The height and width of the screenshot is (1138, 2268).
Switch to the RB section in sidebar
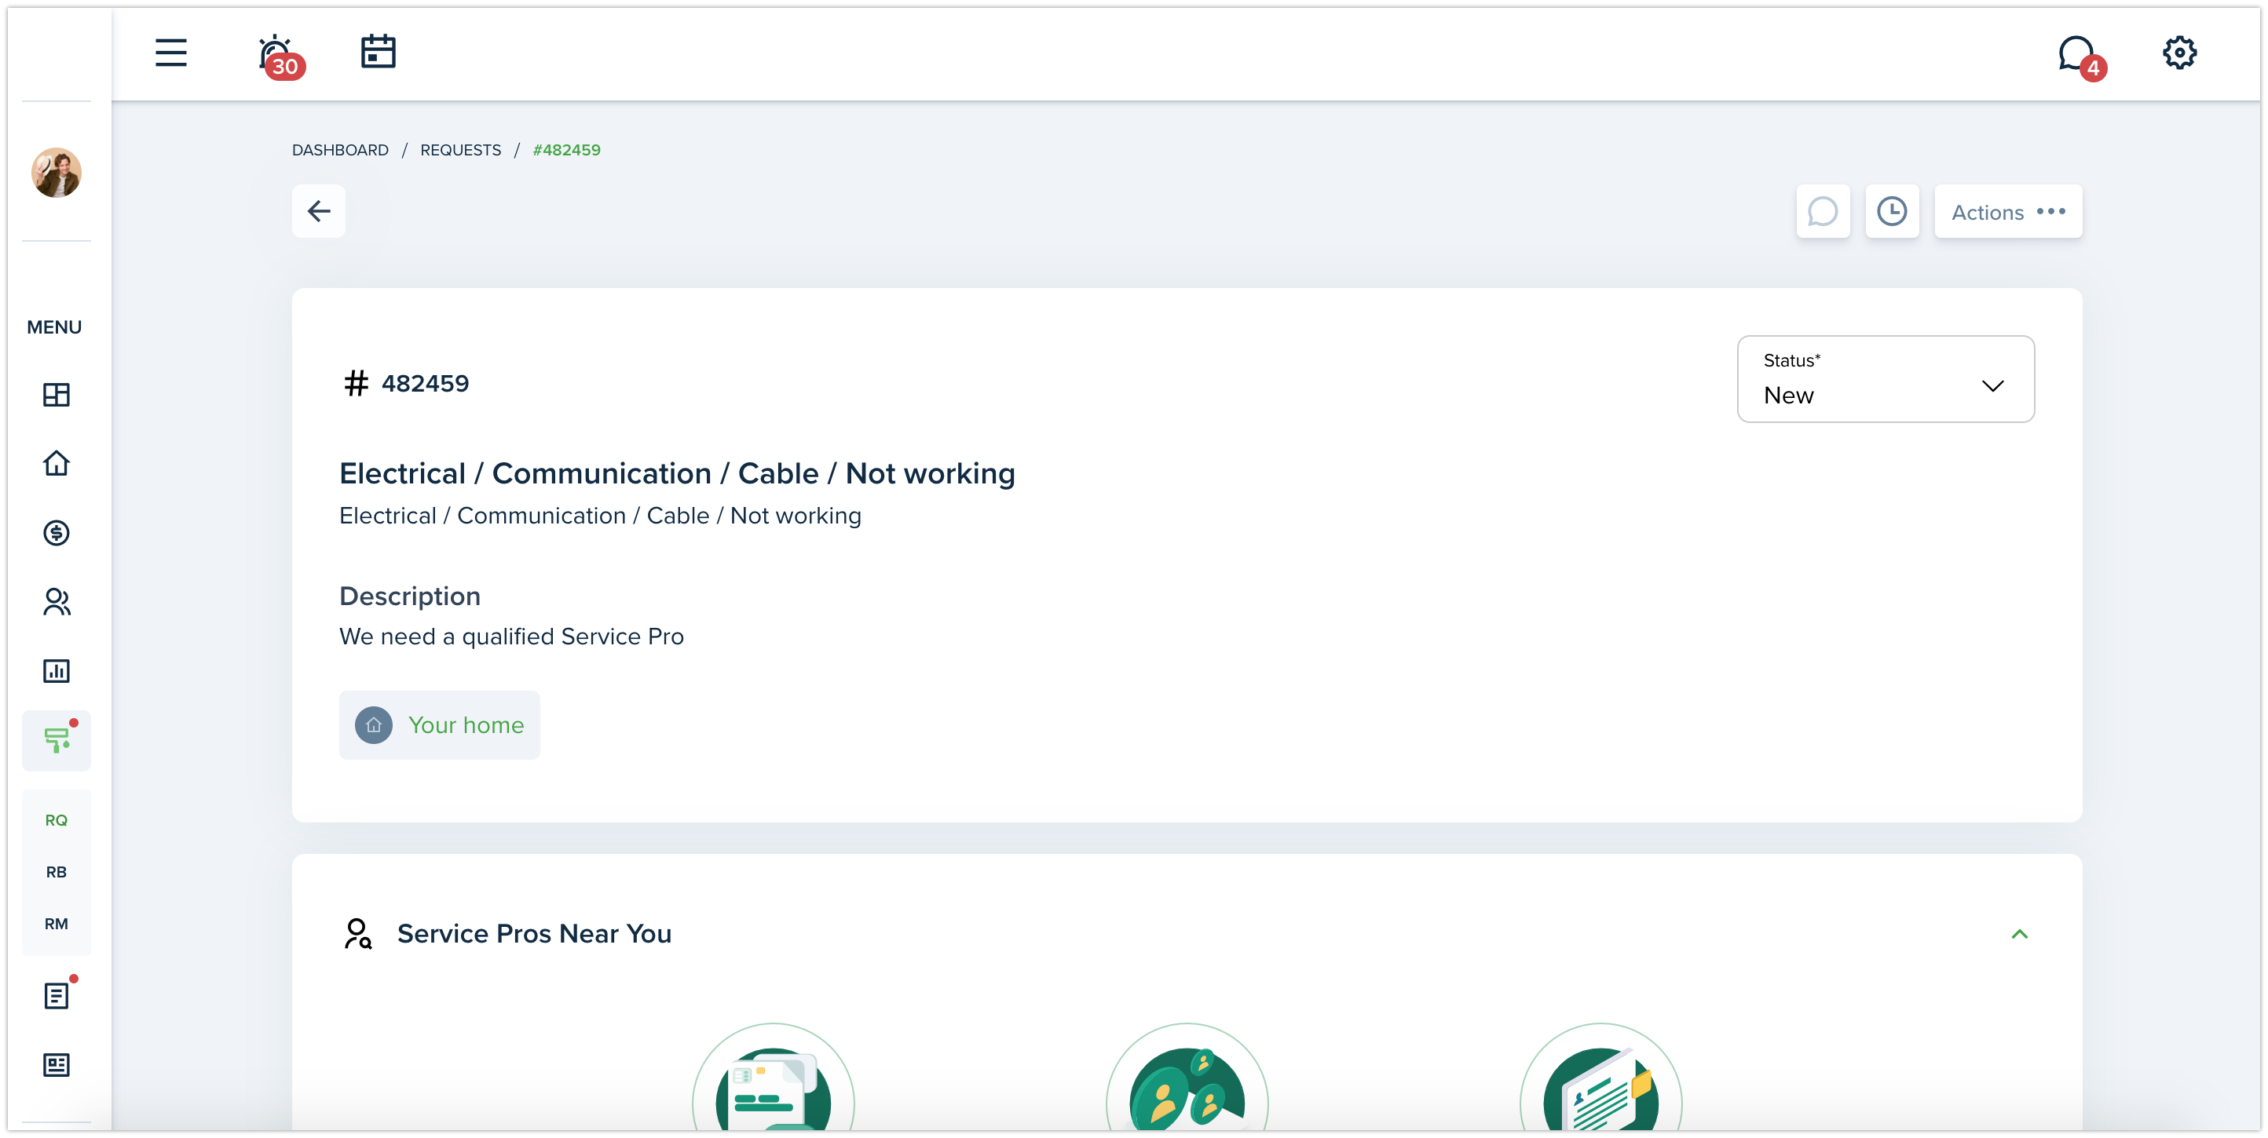(57, 872)
